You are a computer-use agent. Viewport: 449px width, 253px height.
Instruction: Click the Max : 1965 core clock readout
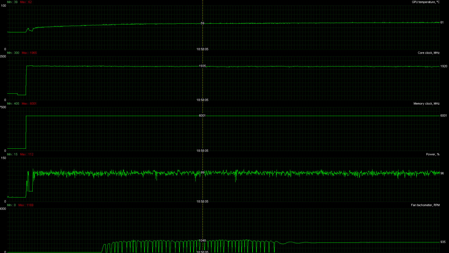pyautogui.click(x=29, y=53)
